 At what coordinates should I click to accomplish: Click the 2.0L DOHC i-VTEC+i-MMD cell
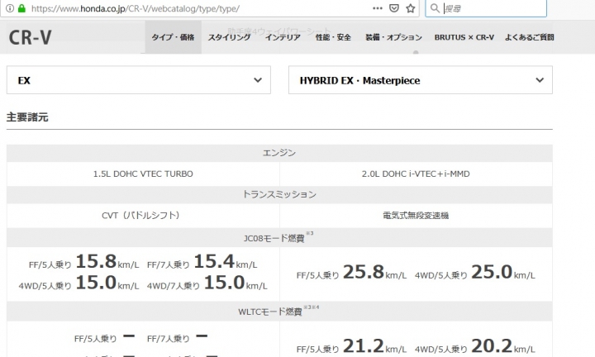[416, 174]
